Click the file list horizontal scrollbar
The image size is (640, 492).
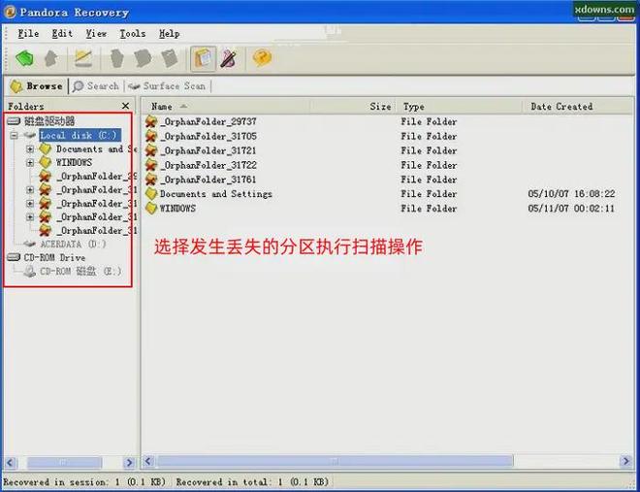388,462
